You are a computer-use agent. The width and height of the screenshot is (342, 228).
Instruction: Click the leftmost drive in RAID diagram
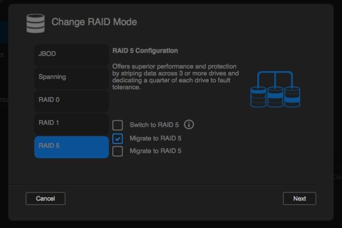point(258,97)
